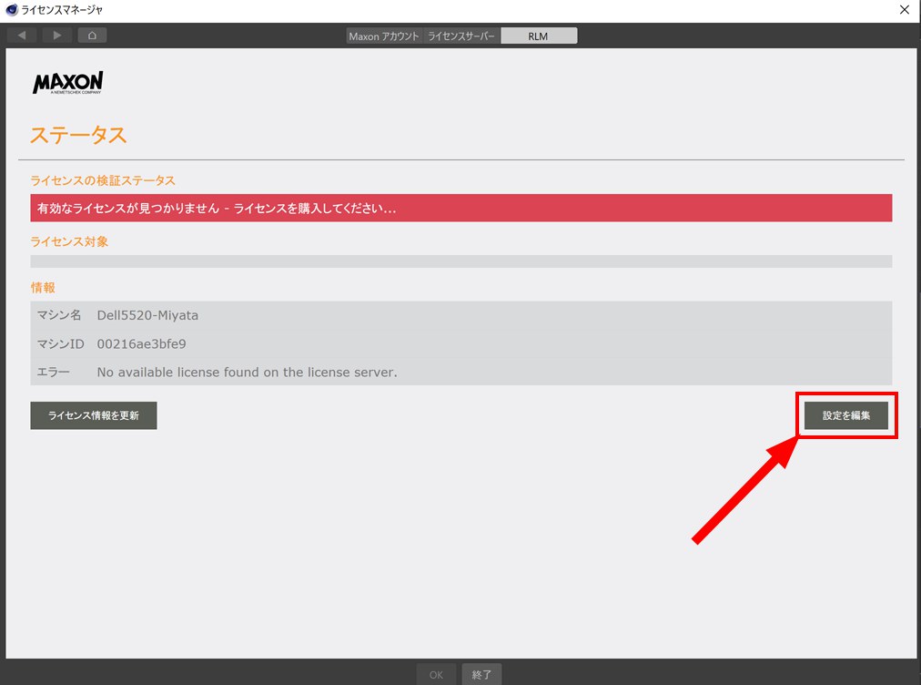Open the ライセンスサーバー tab
The width and height of the screenshot is (921, 685).
(x=461, y=36)
